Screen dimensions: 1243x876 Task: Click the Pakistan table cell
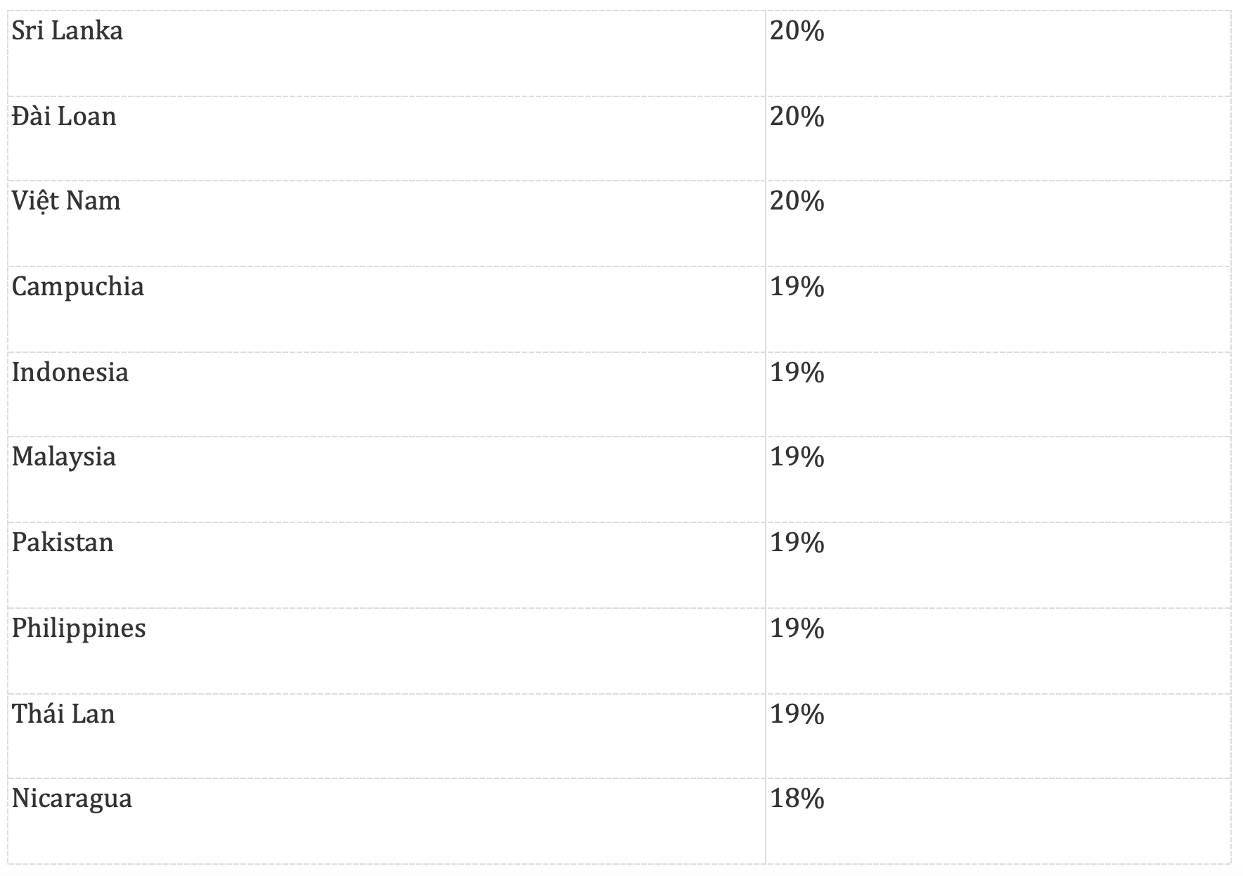point(63,543)
